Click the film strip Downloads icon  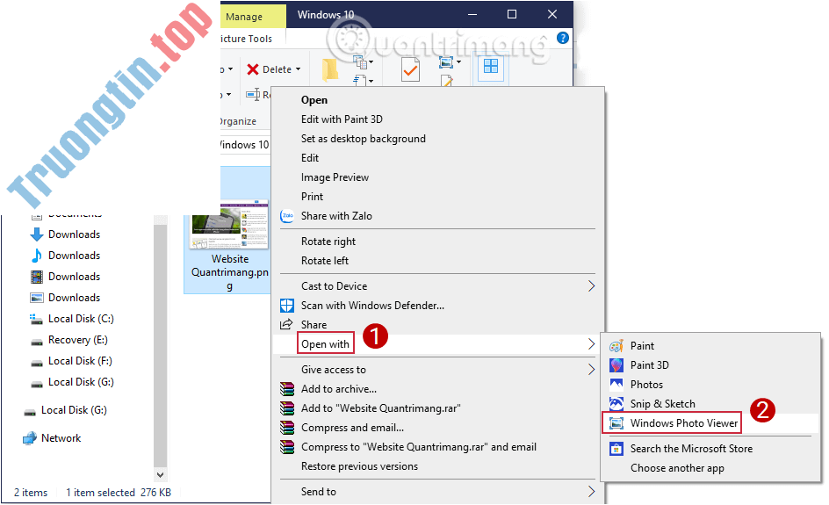(37, 277)
